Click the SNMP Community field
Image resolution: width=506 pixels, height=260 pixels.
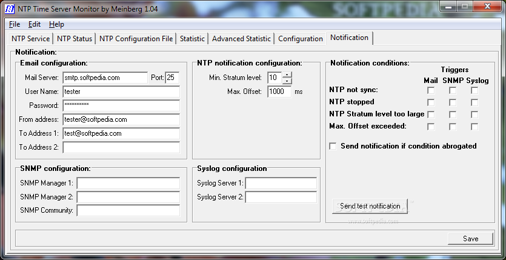[128, 210]
